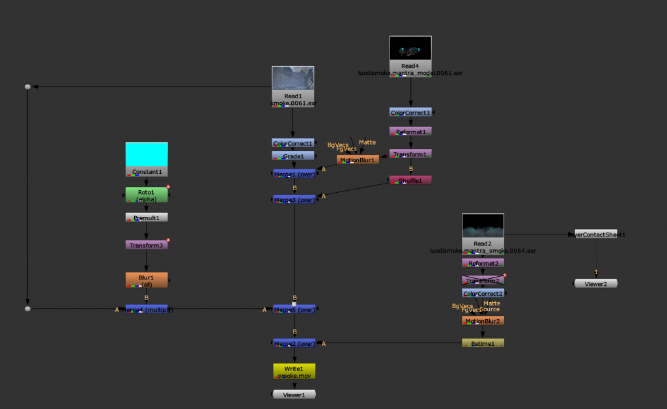This screenshot has width=667, height=409.
Task: Click the label luodismoke.mantra_model.0061.exr
Action: (x=410, y=73)
